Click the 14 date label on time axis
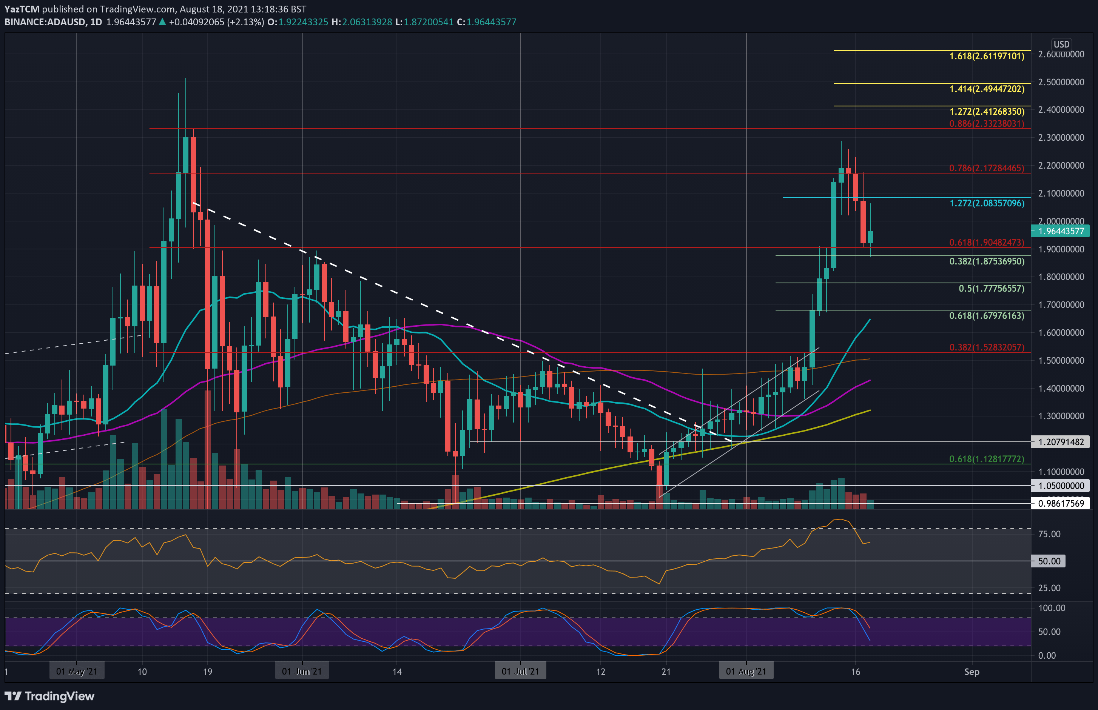Image resolution: width=1098 pixels, height=710 pixels. click(397, 672)
